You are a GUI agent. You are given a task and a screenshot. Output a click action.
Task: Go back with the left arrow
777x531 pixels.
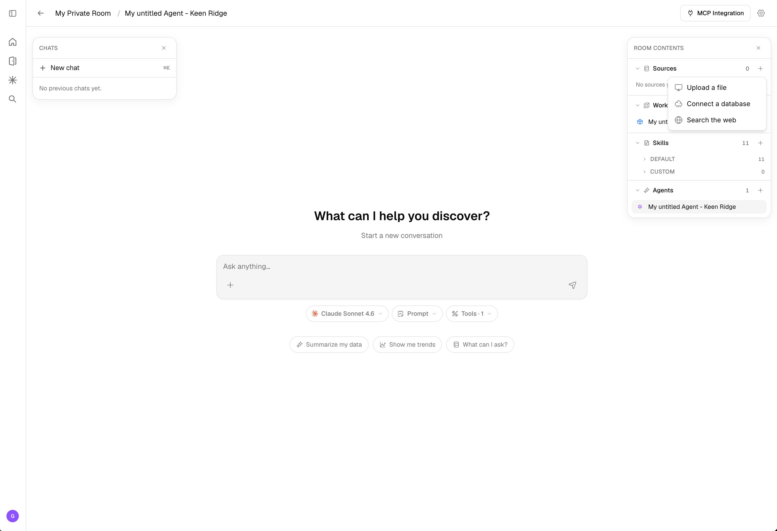point(41,13)
